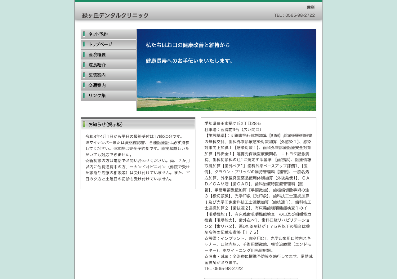Viewport: 397px width, 279px height.
Task: Click phone number TEL : 0565-98-2722 in header
Action: click(x=294, y=15)
